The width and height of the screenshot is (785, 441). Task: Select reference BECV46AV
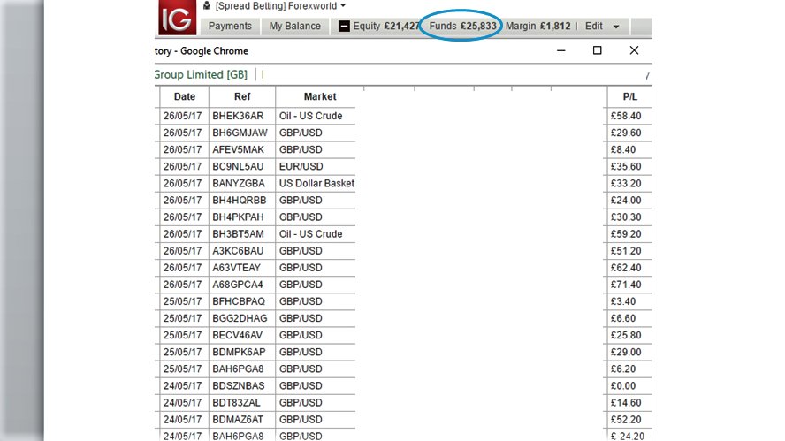[237, 335]
